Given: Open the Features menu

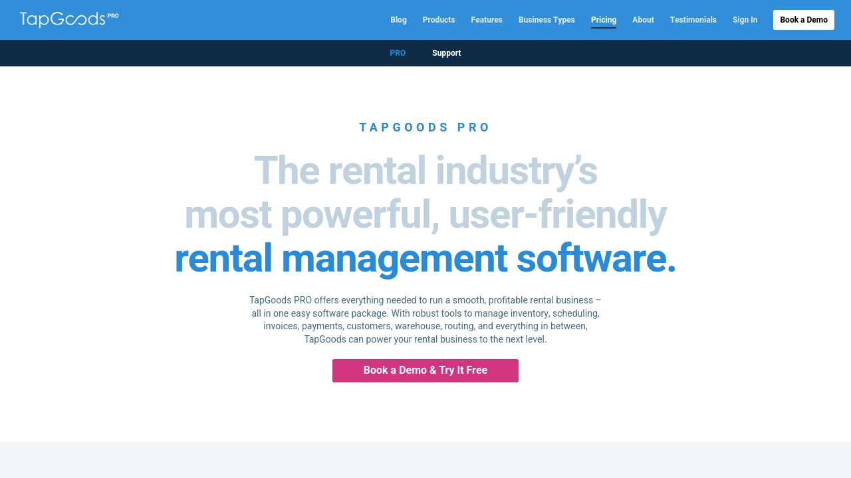Looking at the screenshot, I should click(487, 20).
